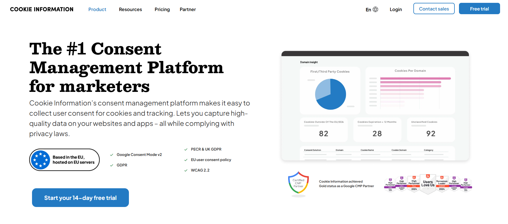The image size is (508, 224).
Task: Open the En language selector
Action: coord(368,10)
